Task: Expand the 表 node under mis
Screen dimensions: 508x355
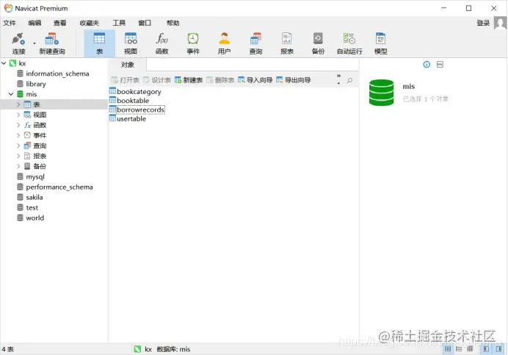Action: [18, 104]
